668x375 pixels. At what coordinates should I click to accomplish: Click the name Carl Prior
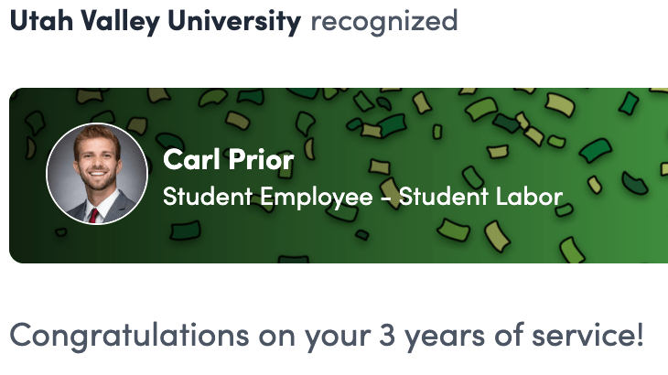(x=228, y=160)
